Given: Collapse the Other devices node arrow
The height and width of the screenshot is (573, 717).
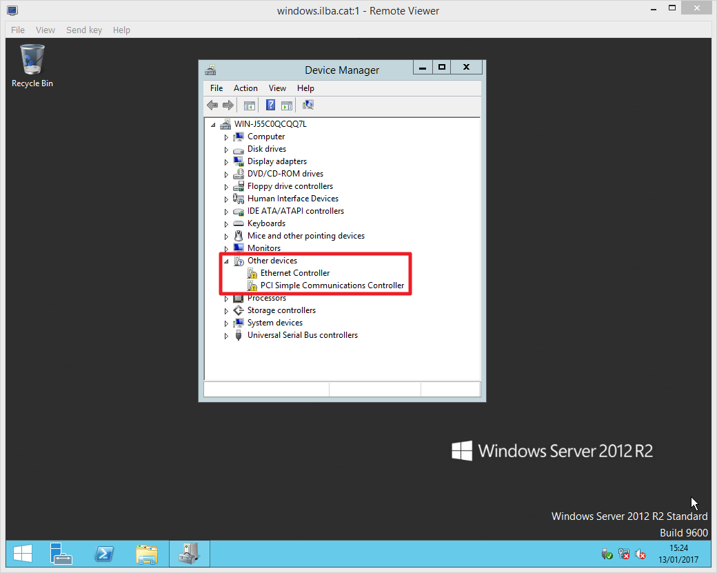Looking at the screenshot, I should [x=226, y=261].
